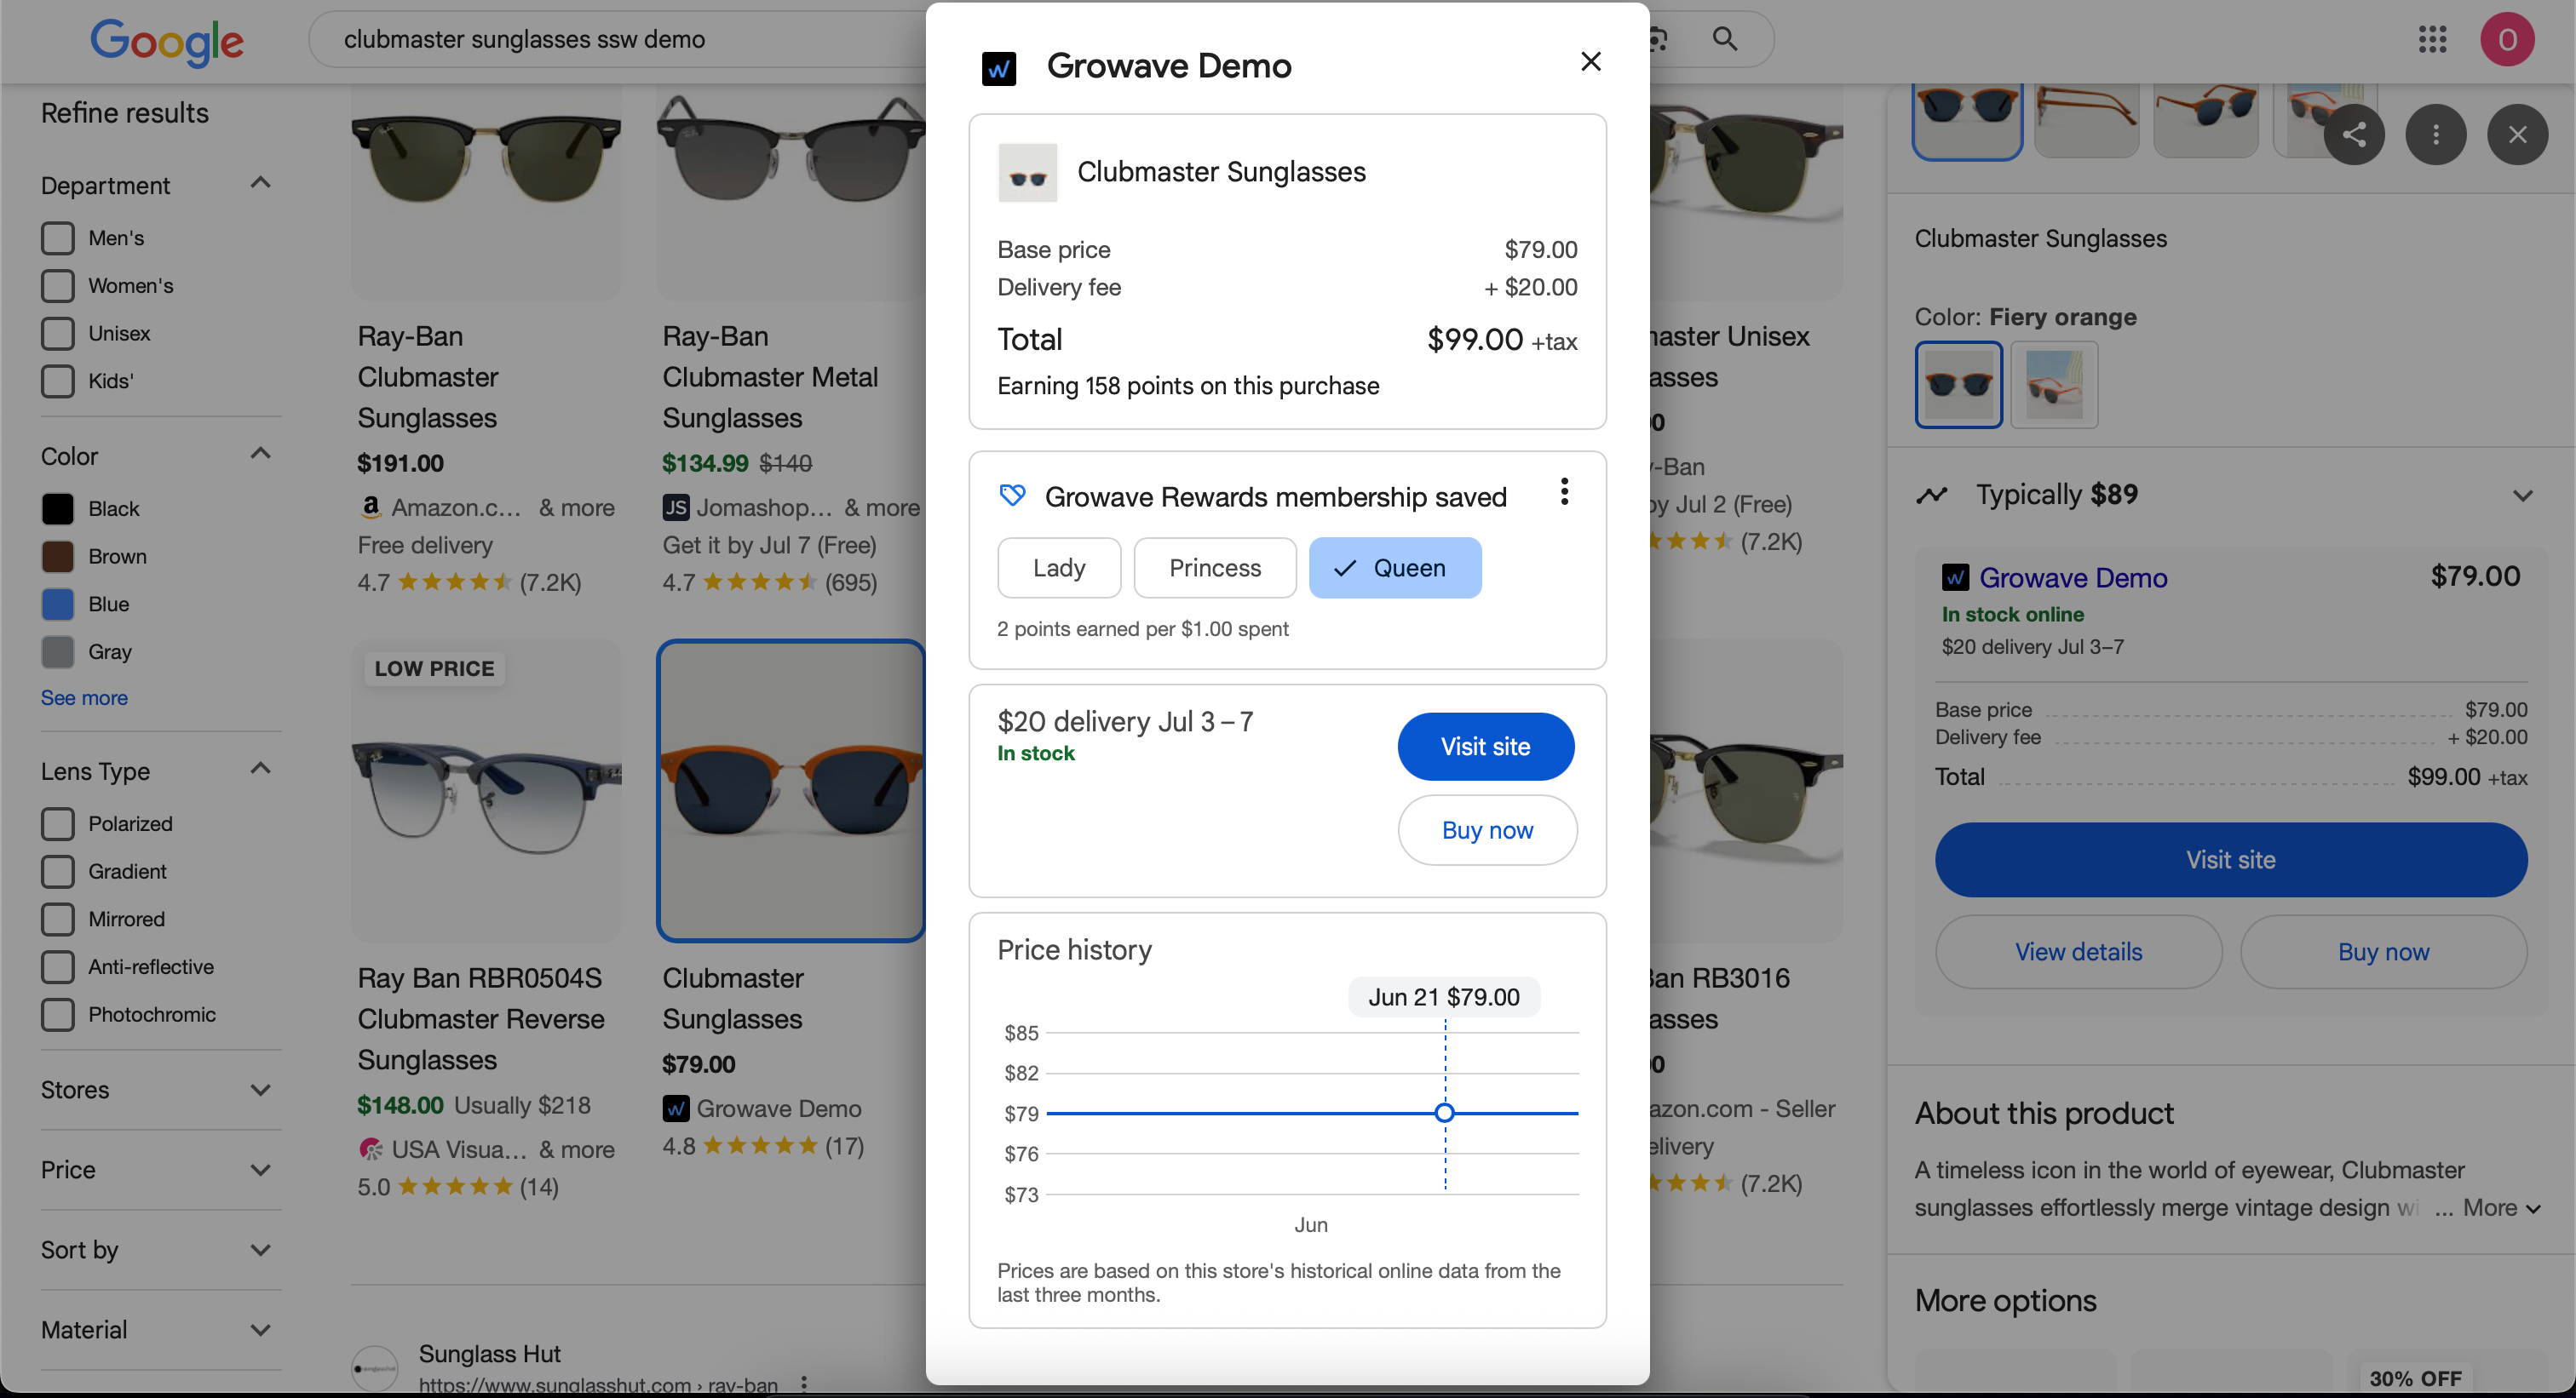Click the Growave Demo store icon in side panel
The image size is (2576, 1398).
[1955, 577]
